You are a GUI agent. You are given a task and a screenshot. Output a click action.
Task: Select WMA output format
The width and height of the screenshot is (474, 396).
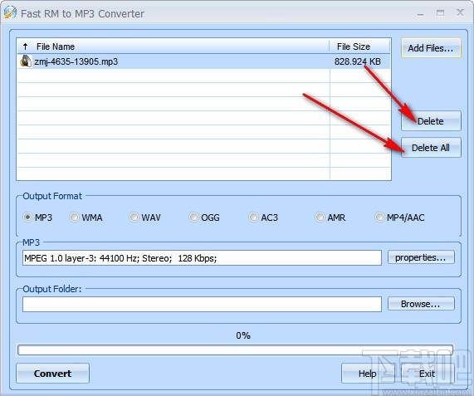coord(74,217)
